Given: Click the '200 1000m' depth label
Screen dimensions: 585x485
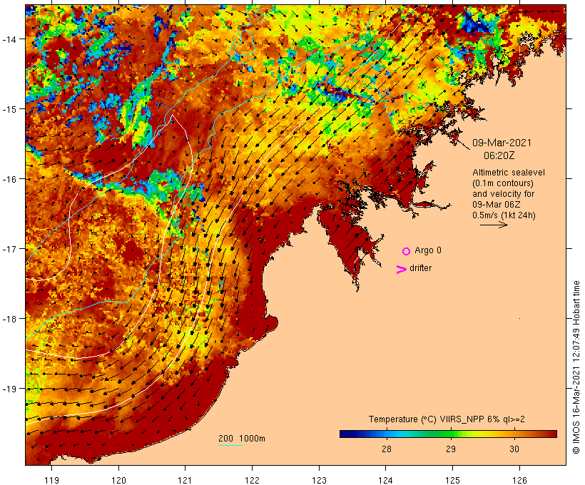Looking at the screenshot, I should tap(242, 439).
